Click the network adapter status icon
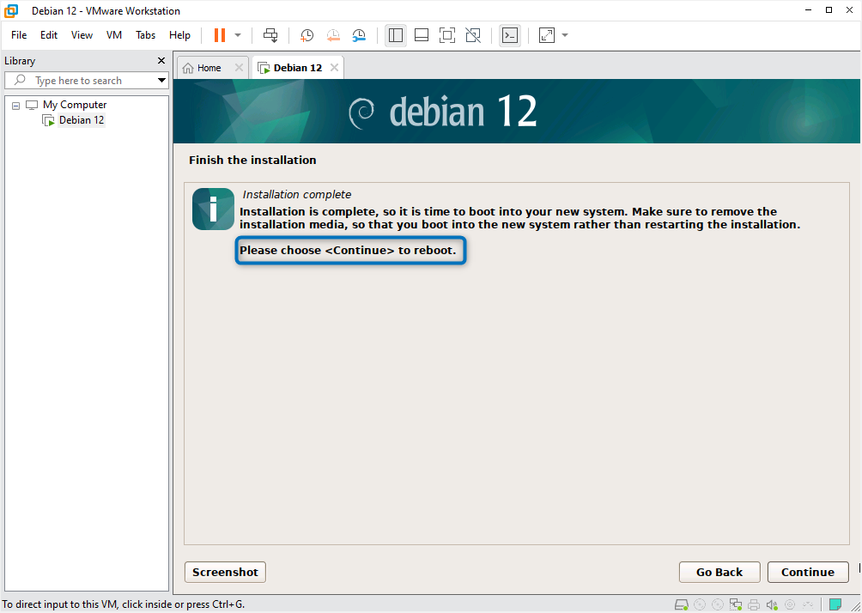 [x=735, y=604]
